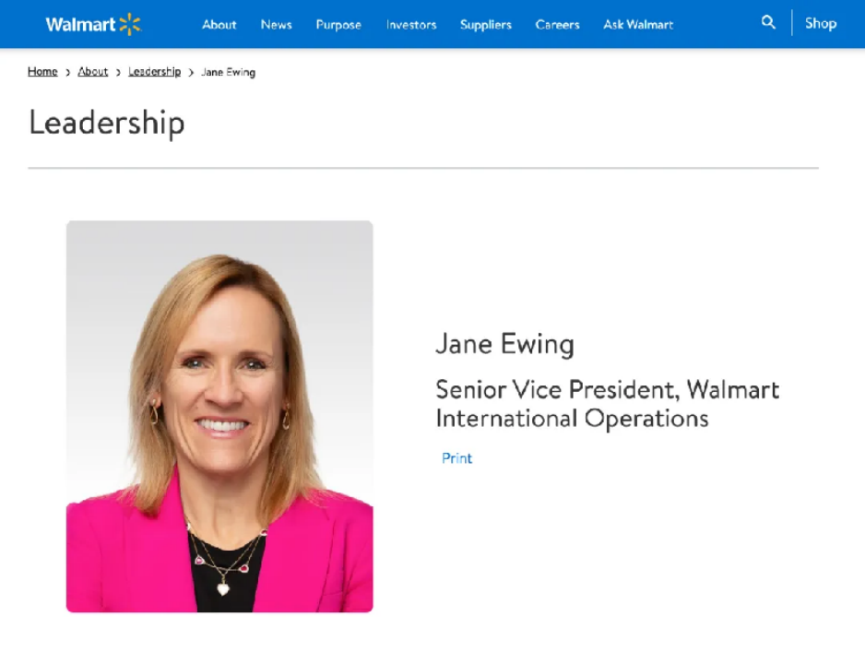Click Ask Walmart in the header

pyautogui.click(x=638, y=25)
